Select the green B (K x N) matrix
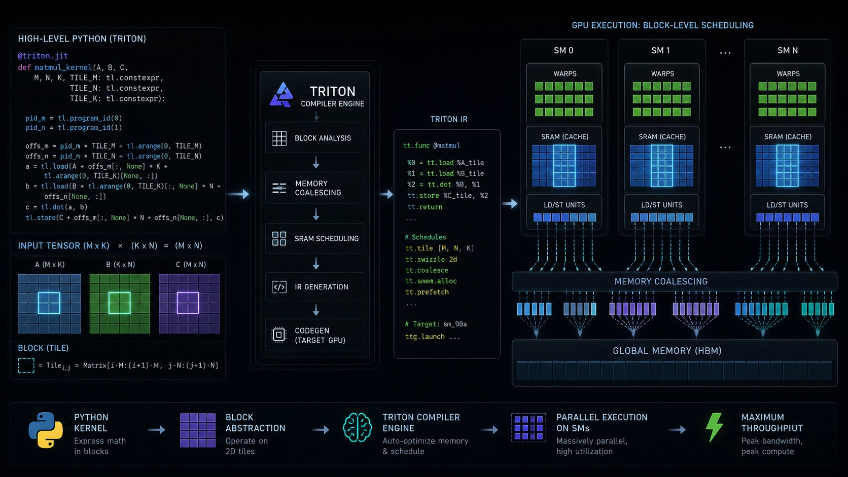Image resolution: width=848 pixels, height=477 pixels. (x=120, y=304)
